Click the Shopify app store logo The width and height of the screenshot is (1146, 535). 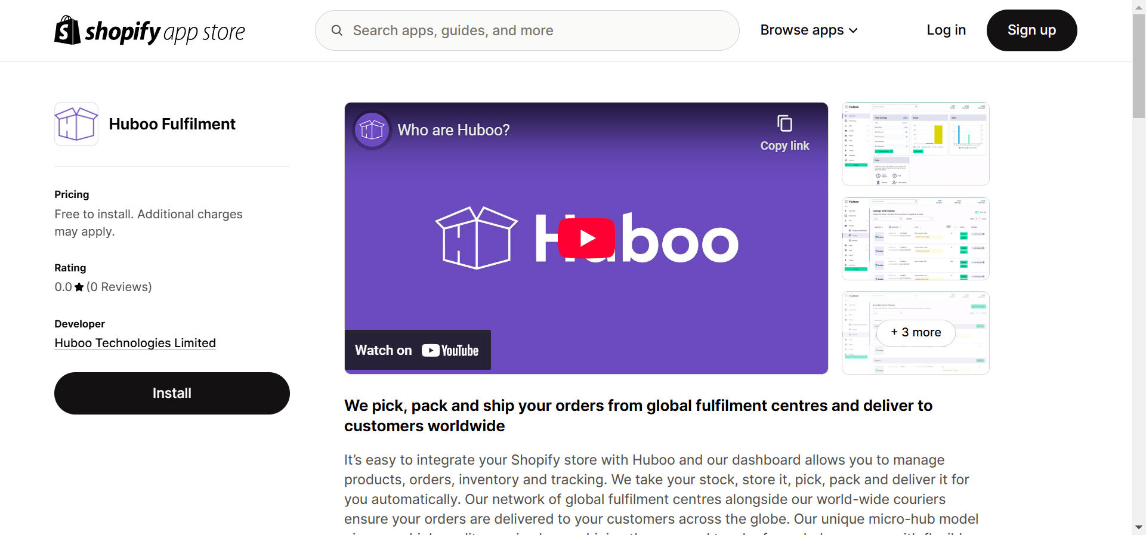[x=149, y=30]
